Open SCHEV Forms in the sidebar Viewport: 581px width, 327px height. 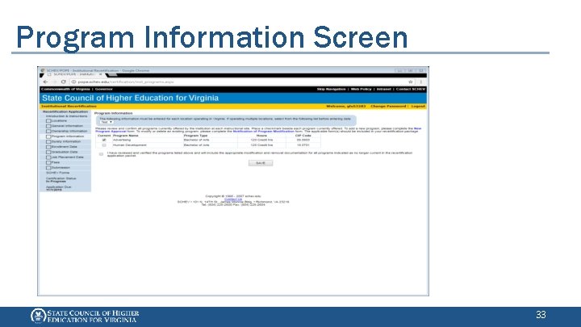pyautogui.click(x=57, y=173)
